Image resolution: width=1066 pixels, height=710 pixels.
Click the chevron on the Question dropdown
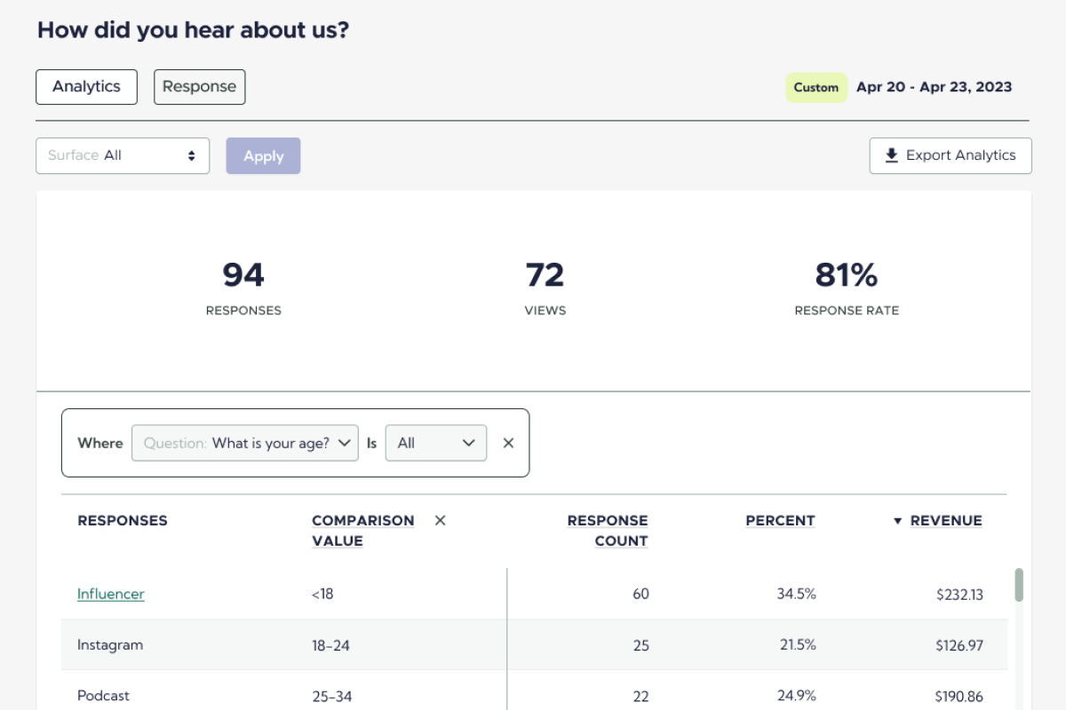click(x=346, y=443)
